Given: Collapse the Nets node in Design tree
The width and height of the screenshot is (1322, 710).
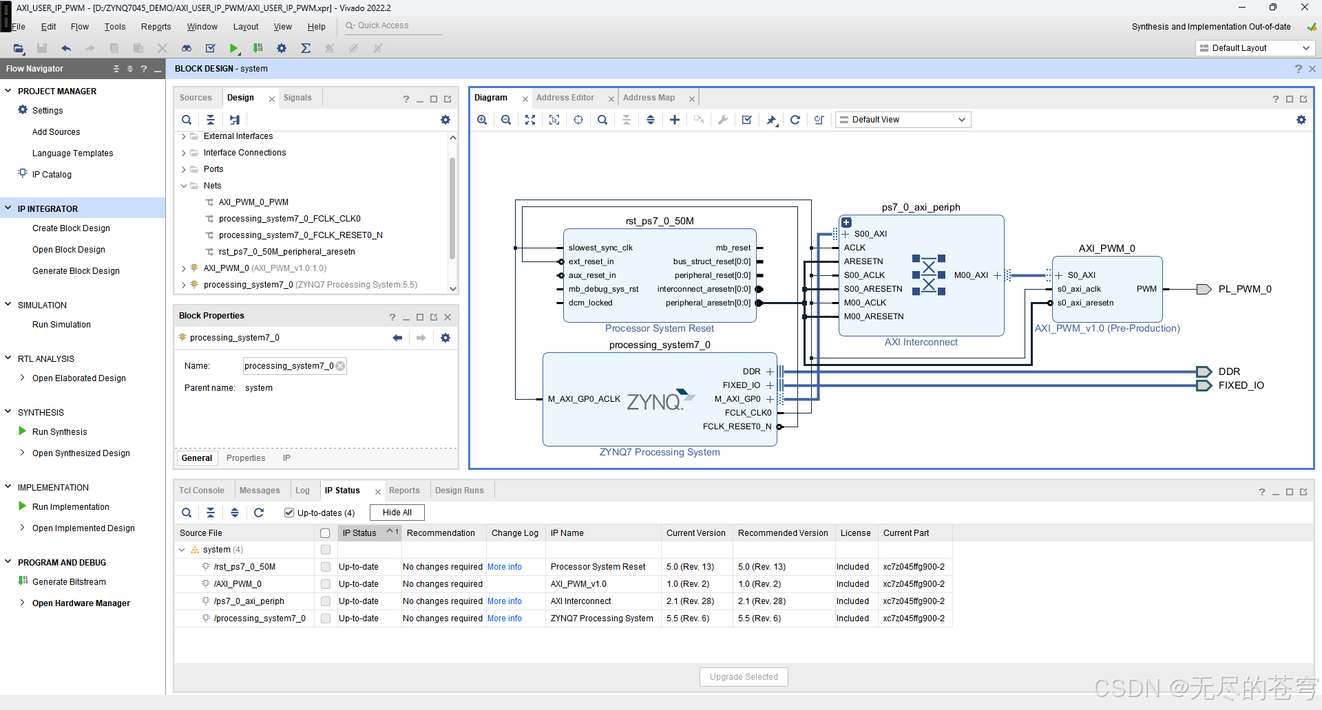Looking at the screenshot, I should pos(183,186).
